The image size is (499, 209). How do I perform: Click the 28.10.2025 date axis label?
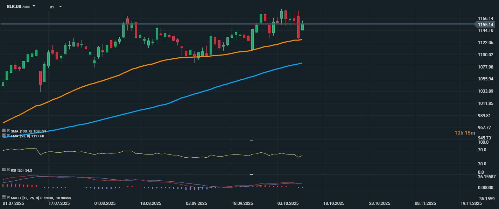[x=379, y=203]
